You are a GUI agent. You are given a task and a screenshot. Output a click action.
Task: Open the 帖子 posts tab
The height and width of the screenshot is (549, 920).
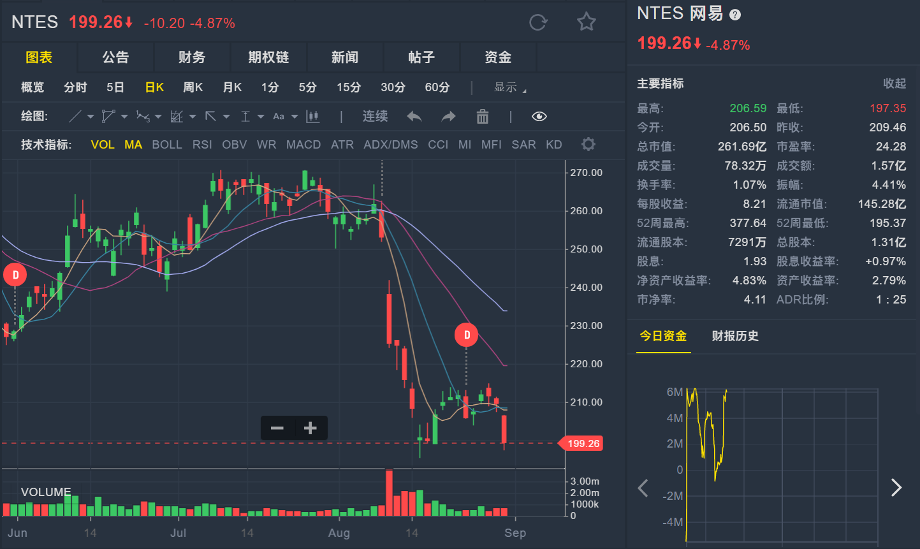421,57
